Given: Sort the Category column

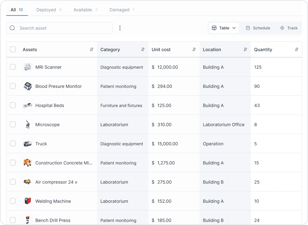Looking at the screenshot, I should (x=143, y=50).
